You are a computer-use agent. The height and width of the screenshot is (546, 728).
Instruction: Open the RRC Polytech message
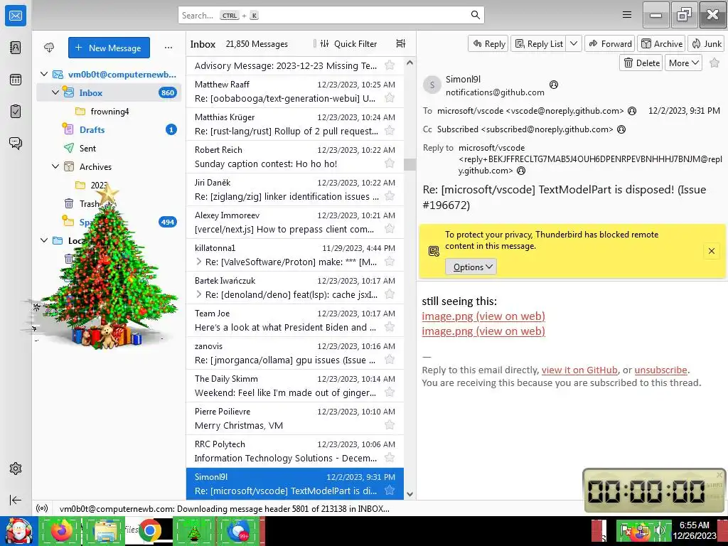click(x=295, y=451)
